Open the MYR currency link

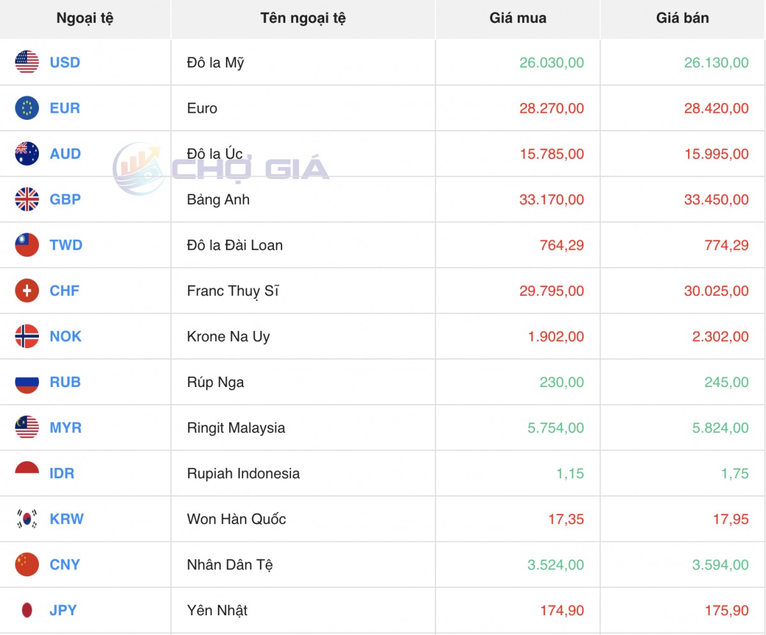[66, 428]
